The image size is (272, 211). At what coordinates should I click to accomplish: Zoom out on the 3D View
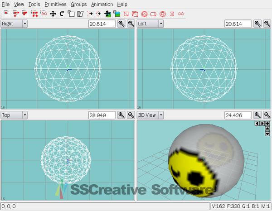(x=267, y=115)
